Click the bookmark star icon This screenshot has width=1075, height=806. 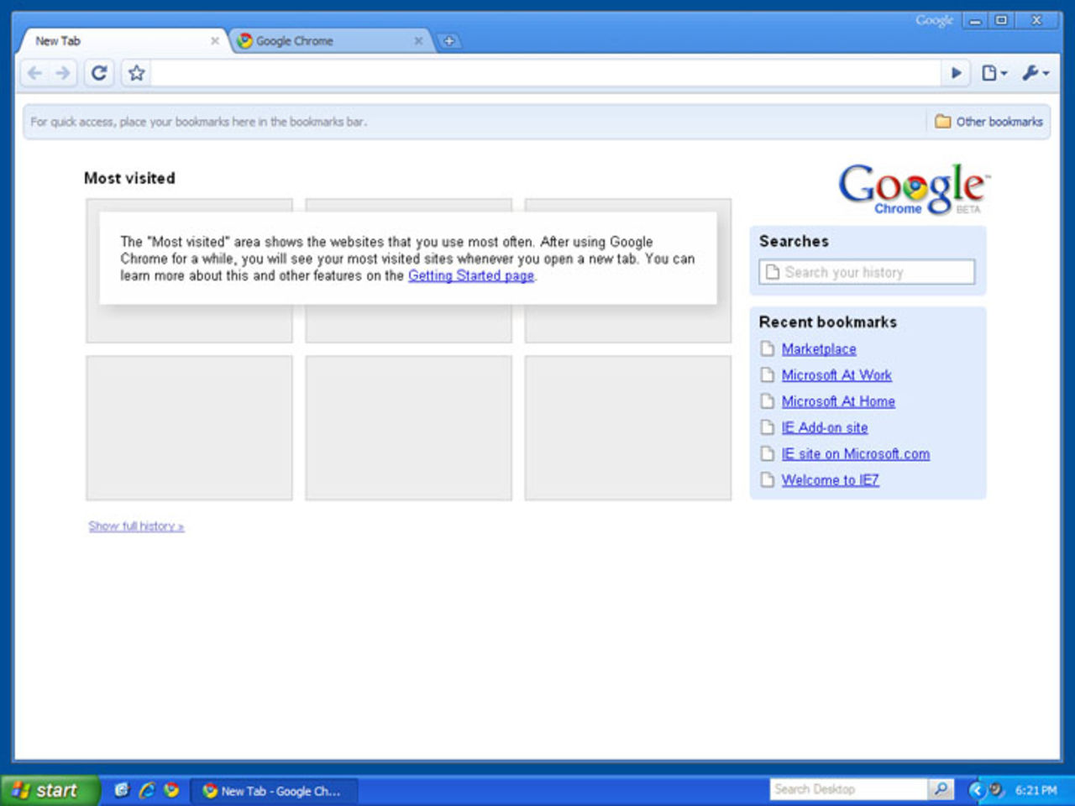(135, 73)
